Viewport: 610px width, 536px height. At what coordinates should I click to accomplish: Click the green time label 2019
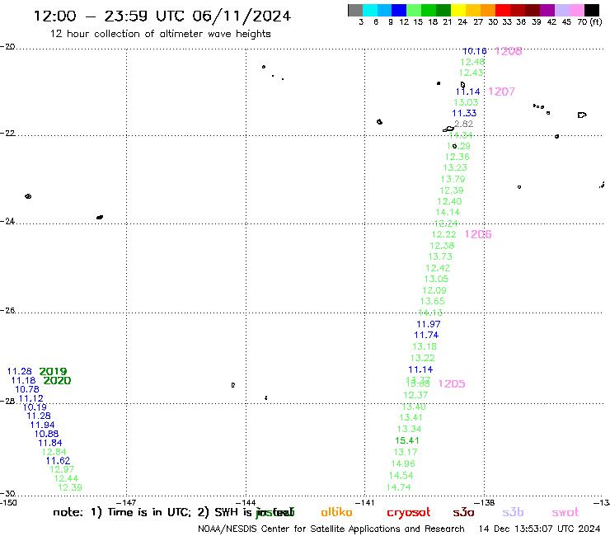53,371
